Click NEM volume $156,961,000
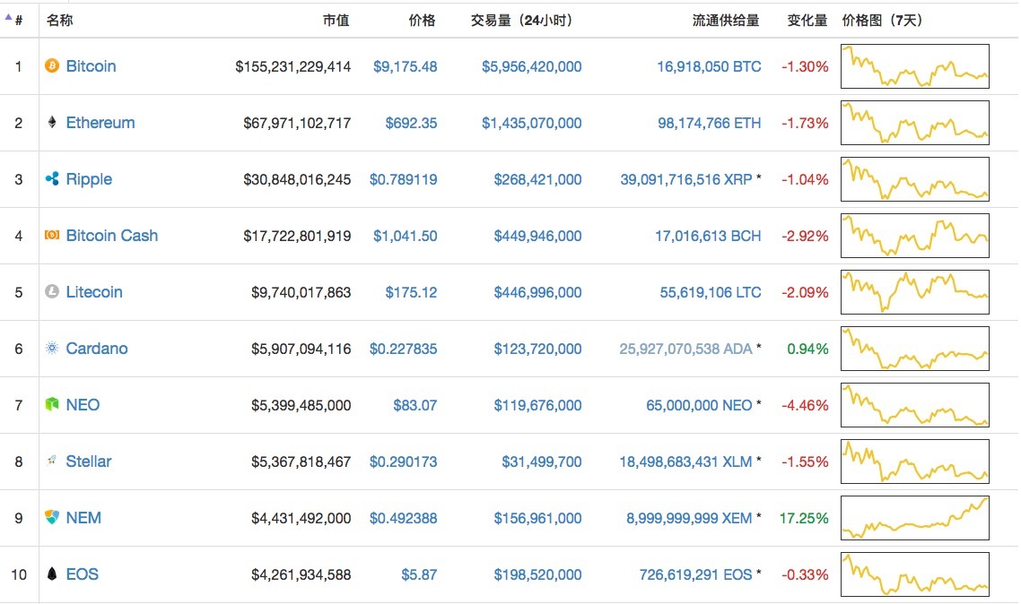 coord(537,519)
